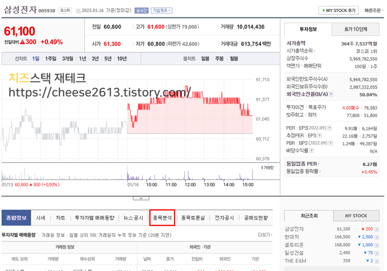Open the 공매도현황 tab
Screen dimensions: 387x271
point(256,218)
